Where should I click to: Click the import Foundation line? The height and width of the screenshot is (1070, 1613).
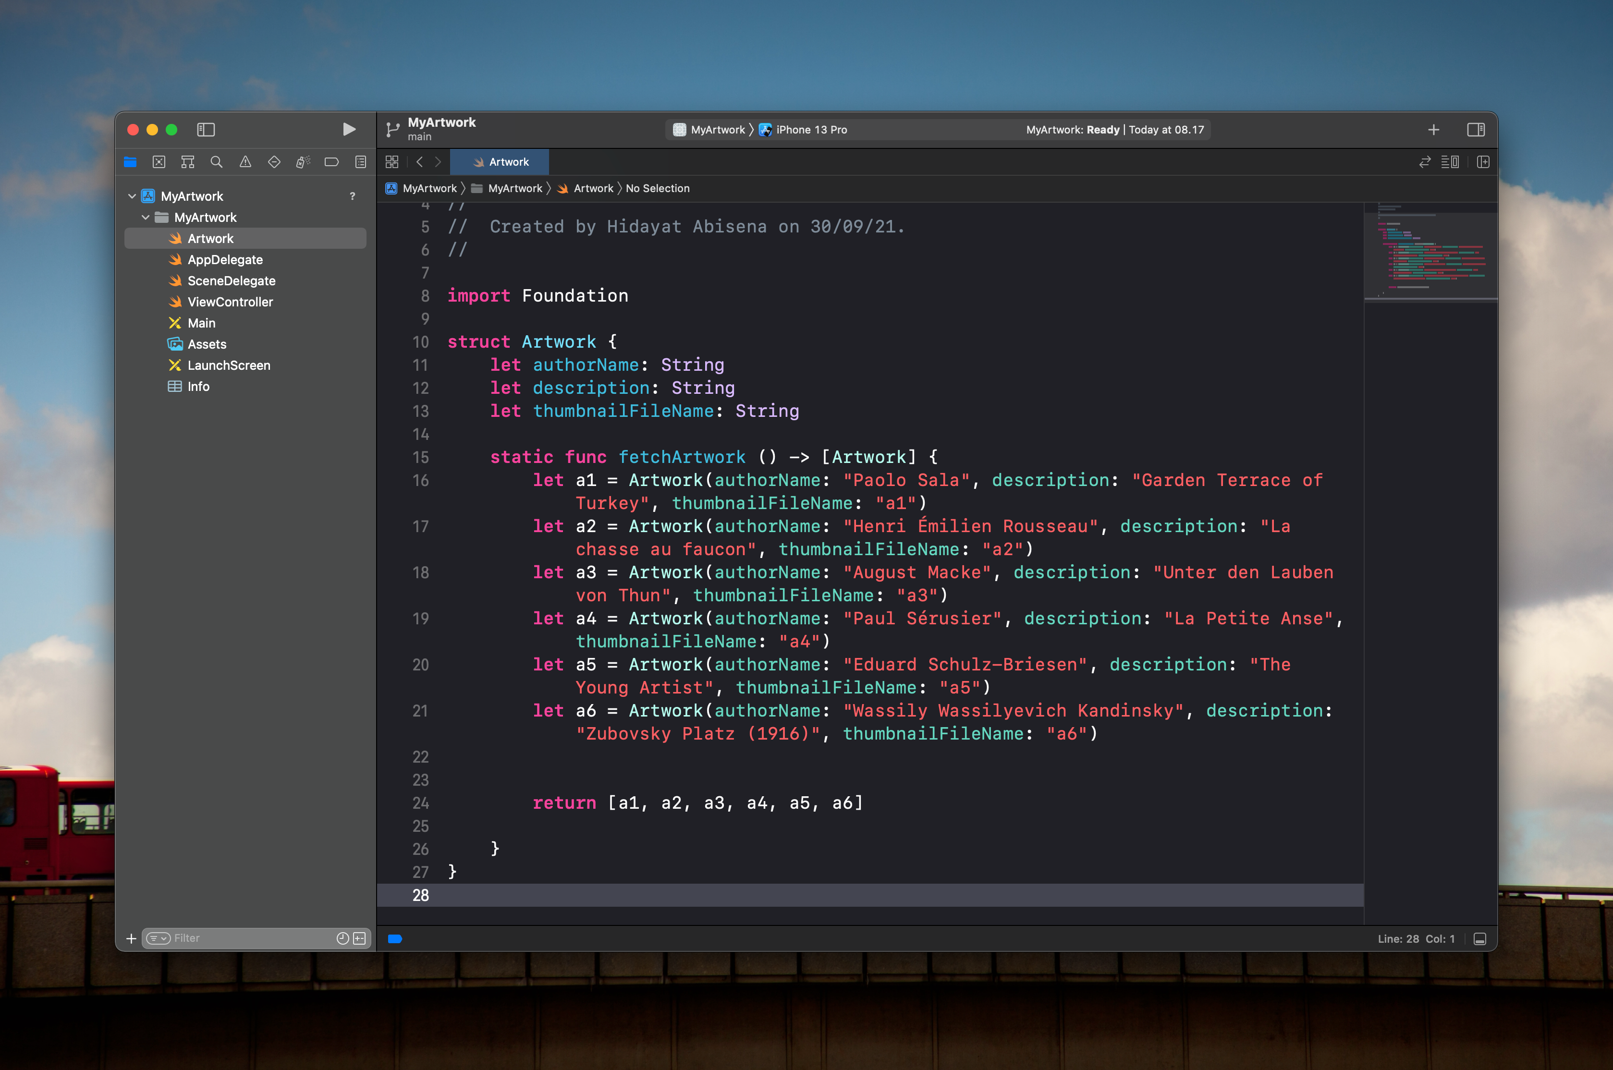[x=538, y=295]
